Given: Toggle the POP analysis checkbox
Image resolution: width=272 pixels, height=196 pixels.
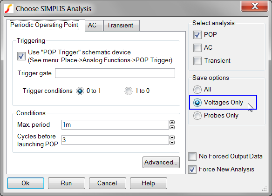Looking at the screenshot, I should pos(197,34).
